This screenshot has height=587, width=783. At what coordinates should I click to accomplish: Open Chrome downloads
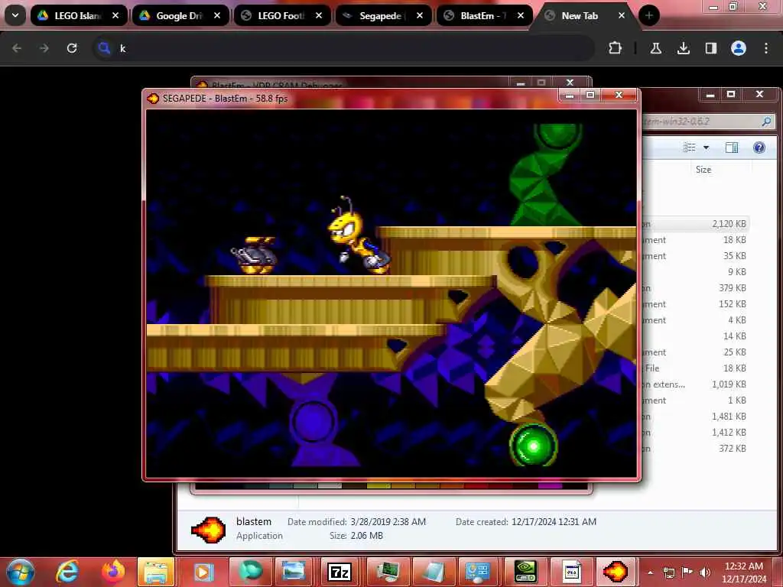coord(683,48)
